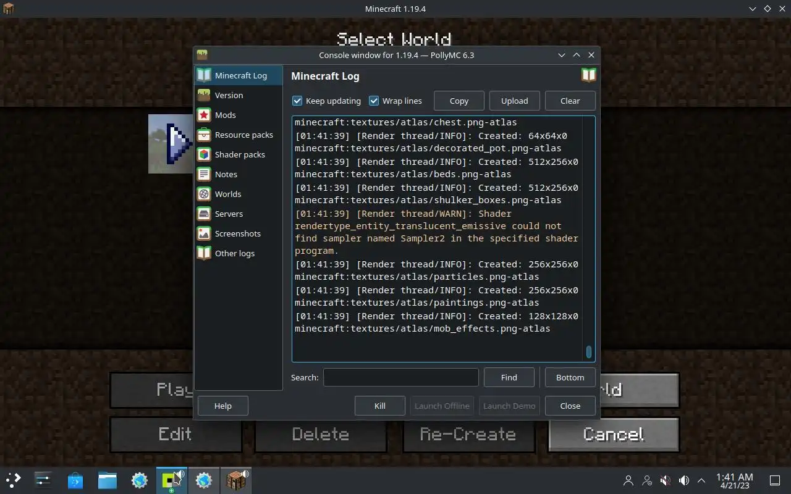The width and height of the screenshot is (791, 494).
Task: Open the application launcher in taskbar
Action: [x=13, y=480]
